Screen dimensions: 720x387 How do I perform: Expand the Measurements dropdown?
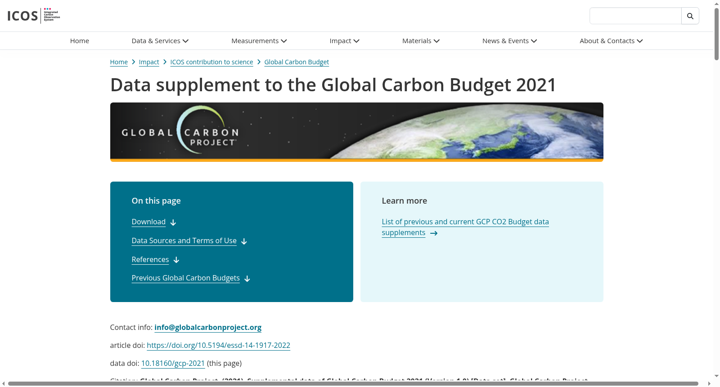point(259,41)
